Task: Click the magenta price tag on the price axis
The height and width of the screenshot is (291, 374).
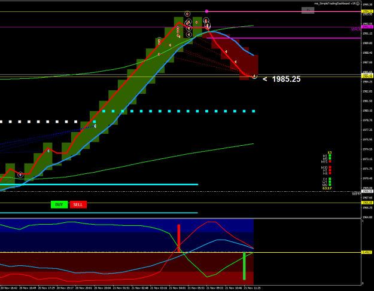Action: coord(367,27)
